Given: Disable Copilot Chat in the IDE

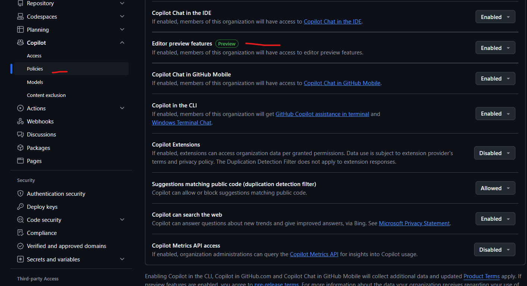Looking at the screenshot, I should (495, 16).
